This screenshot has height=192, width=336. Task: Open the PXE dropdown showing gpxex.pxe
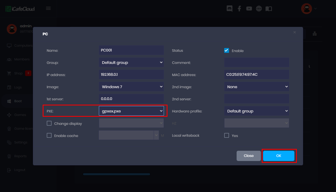[131, 111]
